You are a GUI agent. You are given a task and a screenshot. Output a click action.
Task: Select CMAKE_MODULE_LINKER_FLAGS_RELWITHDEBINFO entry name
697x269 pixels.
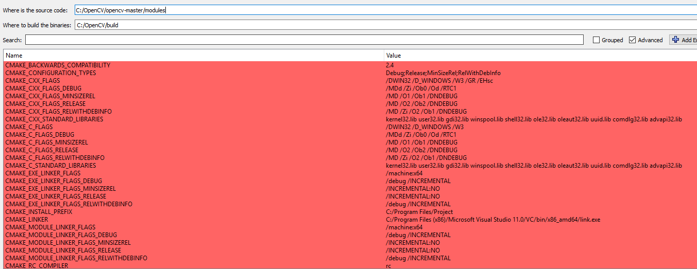[76, 258]
